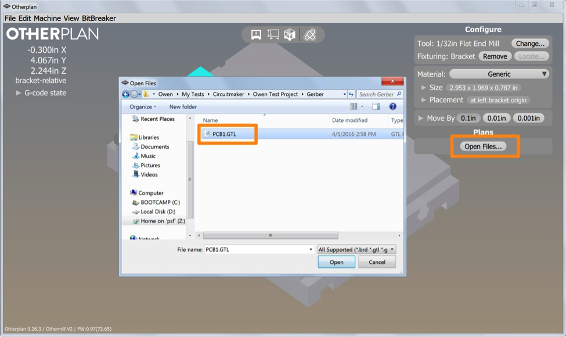Show the preview pane
This screenshot has width=566, height=337.
(376, 106)
